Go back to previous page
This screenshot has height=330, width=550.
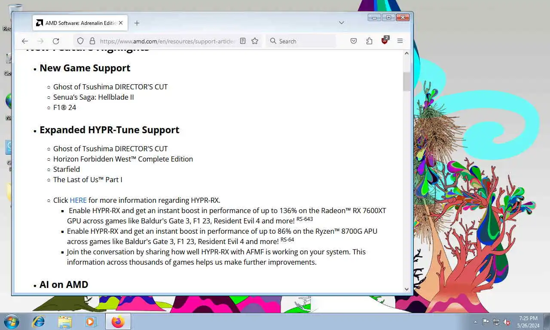[x=25, y=41]
